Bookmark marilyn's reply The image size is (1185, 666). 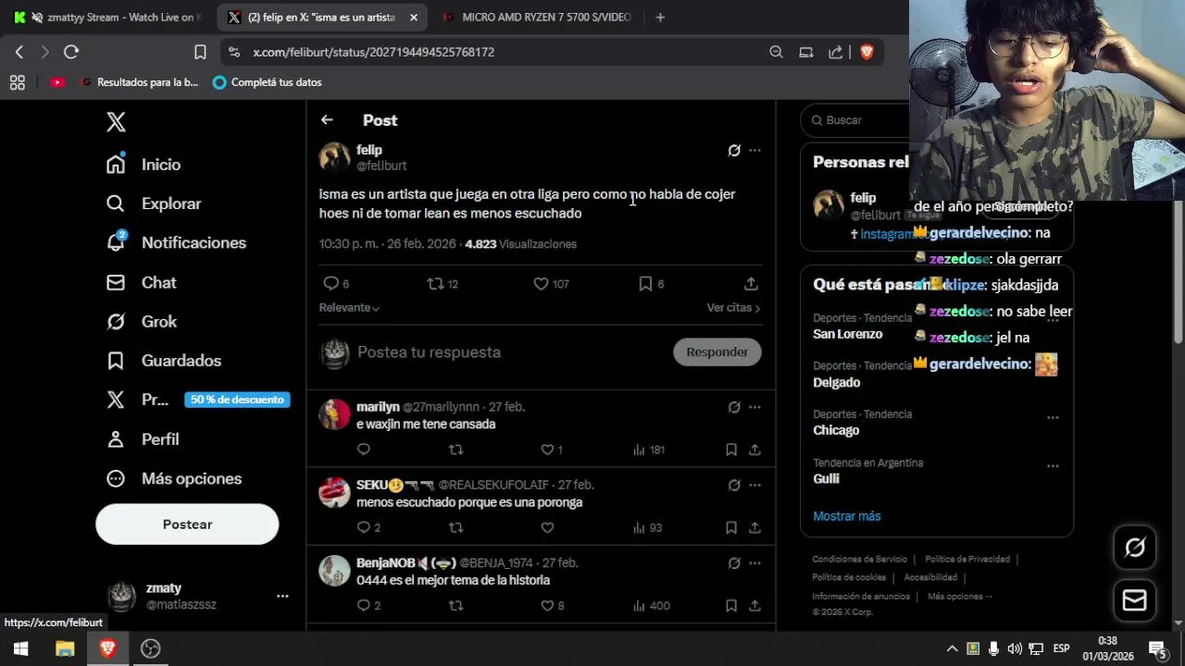point(731,450)
